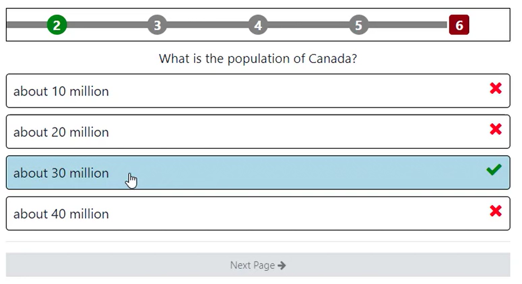Select step 4 progress marker

258,25
